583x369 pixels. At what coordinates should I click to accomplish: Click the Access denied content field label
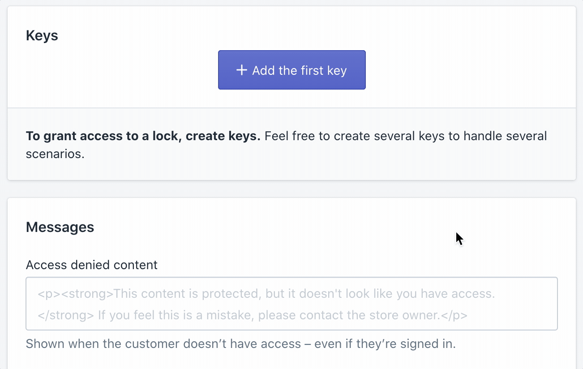pos(92,265)
